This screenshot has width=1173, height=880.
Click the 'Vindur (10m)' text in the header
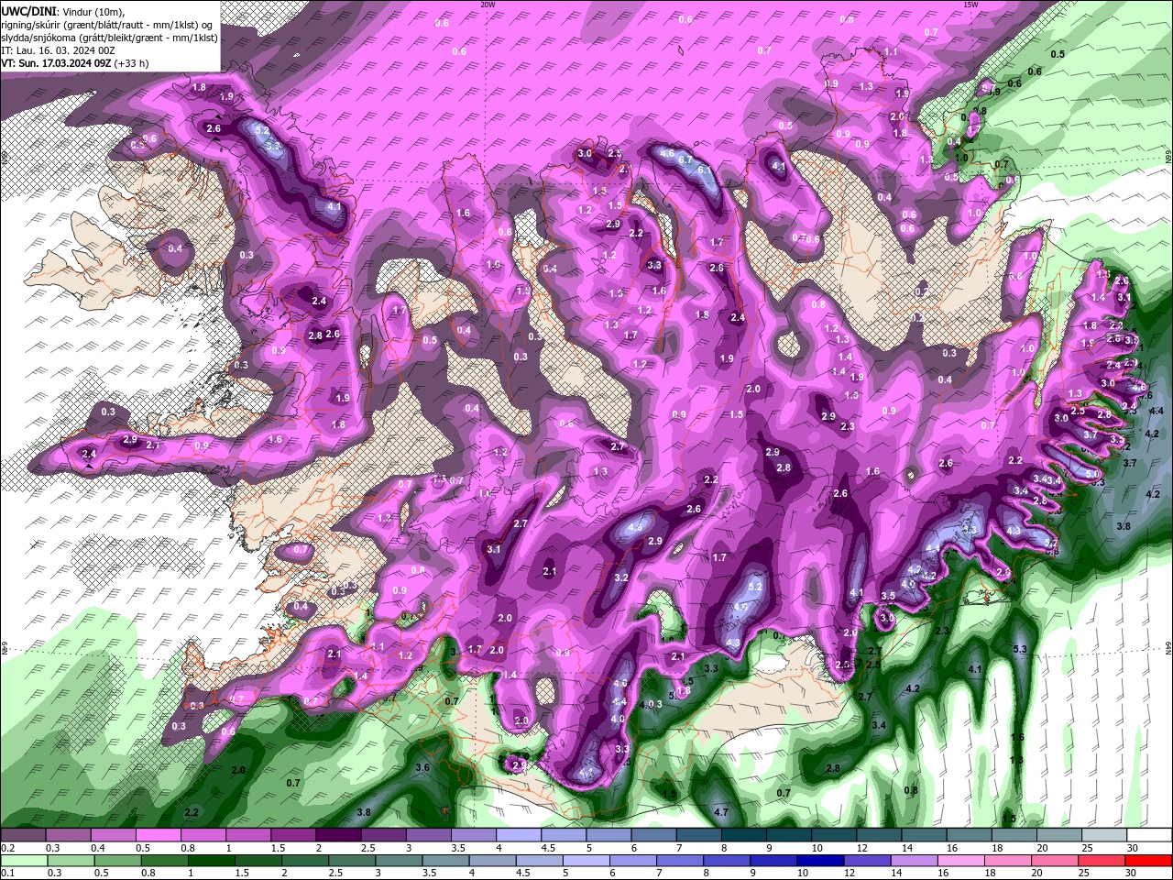pos(94,11)
